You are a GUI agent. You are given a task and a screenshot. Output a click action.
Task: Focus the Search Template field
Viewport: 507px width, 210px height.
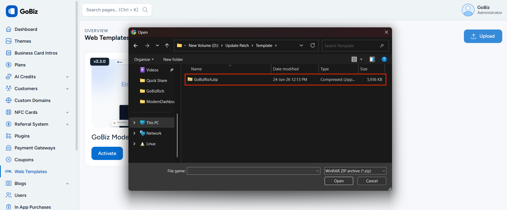(x=355, y=46)
